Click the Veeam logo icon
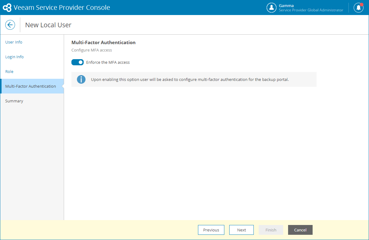Viewport: 369px width, 240px height. [x=7, y=8]
